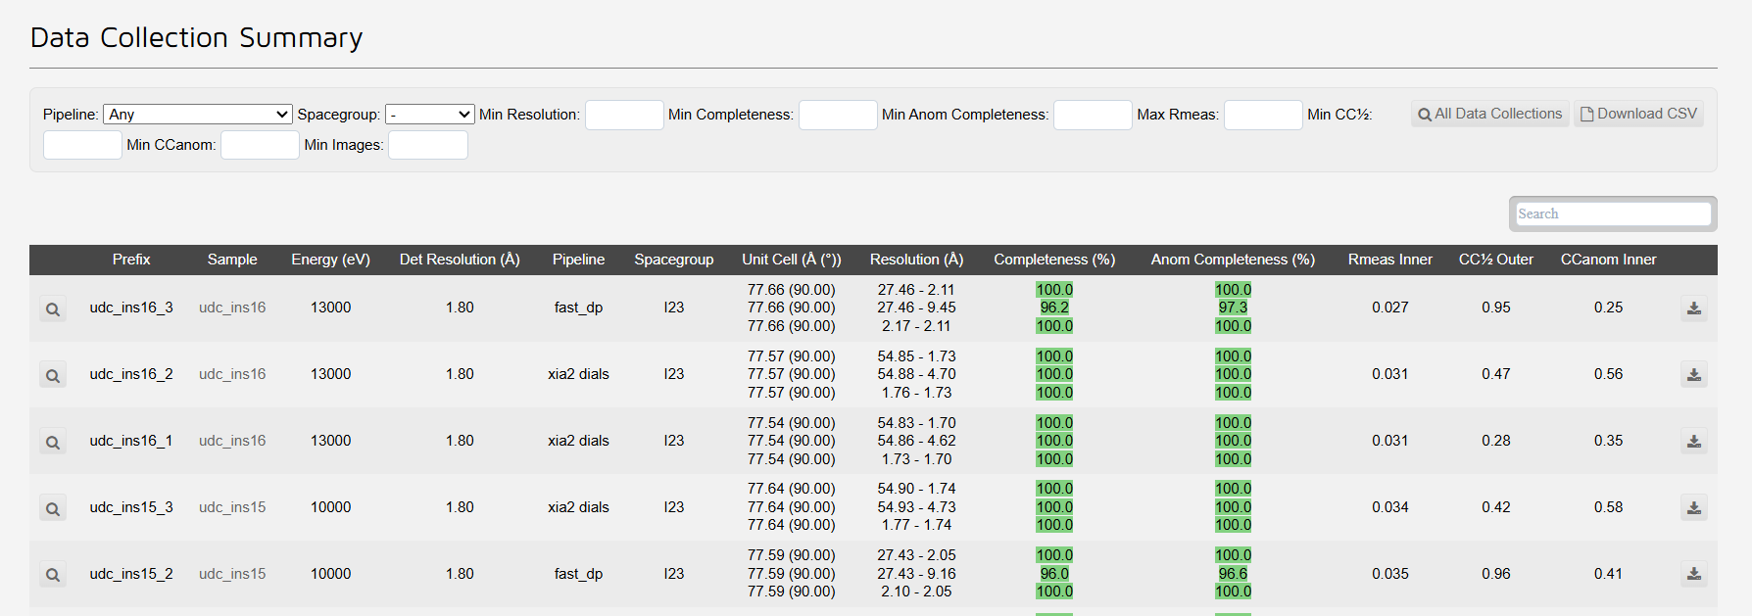
Task: Open udc_ins16 sample link in udc_ins16_3 row
Action: tap(232, 308)
